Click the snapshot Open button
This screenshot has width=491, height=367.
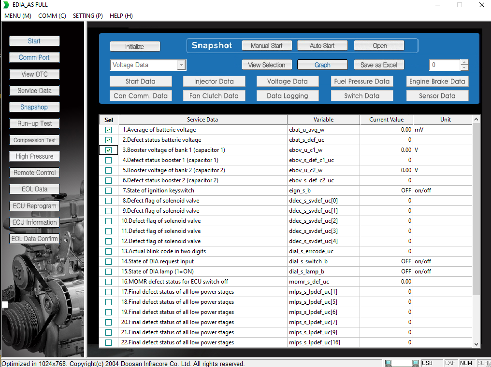point(379,46)
